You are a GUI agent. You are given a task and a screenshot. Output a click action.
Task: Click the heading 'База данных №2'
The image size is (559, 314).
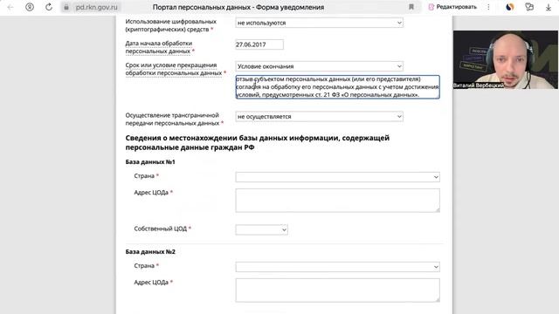(150, 252)
